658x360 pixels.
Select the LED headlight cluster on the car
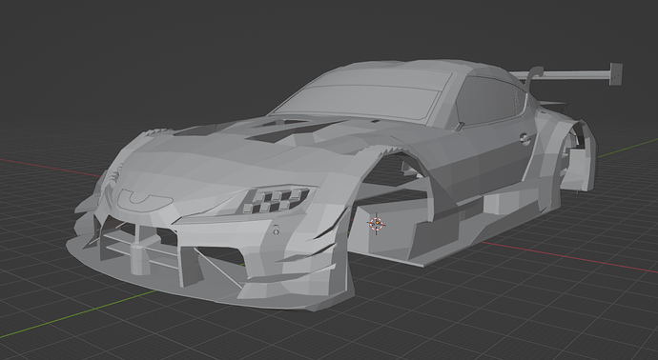(x=277, y=199)
